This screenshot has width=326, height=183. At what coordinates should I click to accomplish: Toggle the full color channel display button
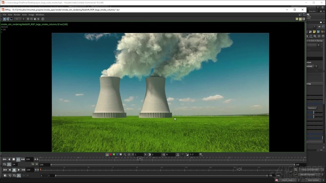(107, 155)
